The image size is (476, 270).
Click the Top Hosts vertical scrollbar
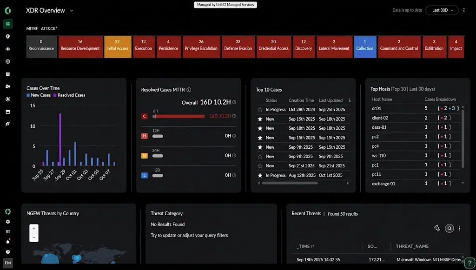pyautogui.click(x=463, y=139)
